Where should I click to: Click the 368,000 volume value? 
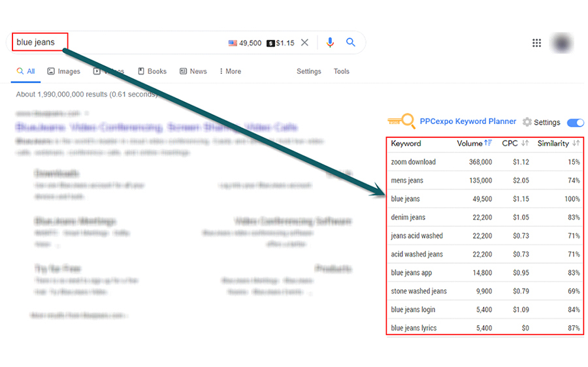click(x=480, y=162)
